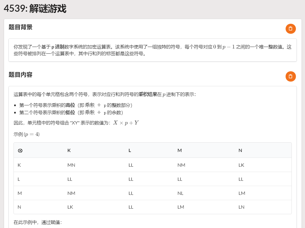Click cell LN in row N

pyautogui.click(x=242, y=207)
